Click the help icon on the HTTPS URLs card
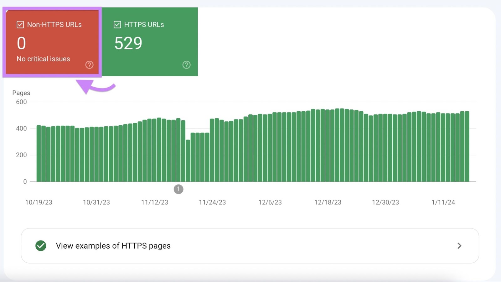 click(187, 65)
